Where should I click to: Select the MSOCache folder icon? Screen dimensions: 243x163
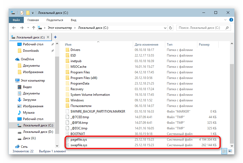(67, 67)
